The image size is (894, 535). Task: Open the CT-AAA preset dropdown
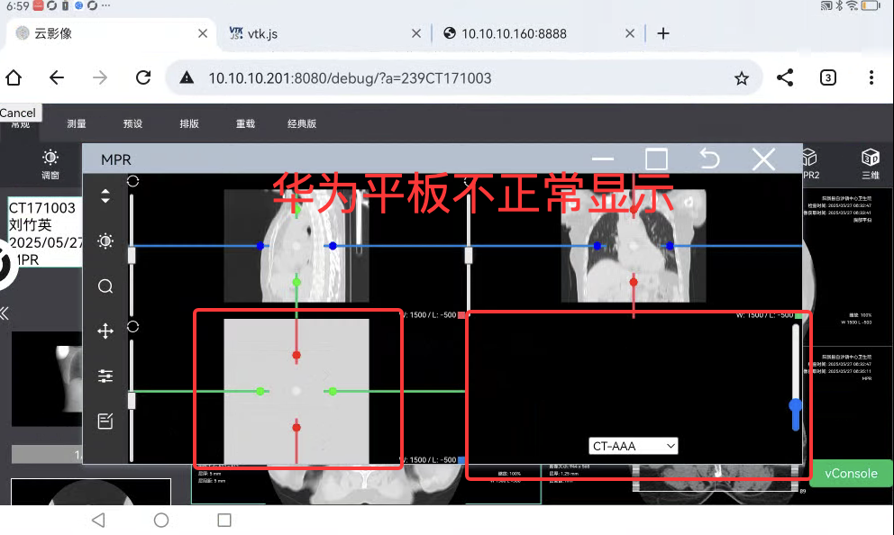tap(633, 446)
